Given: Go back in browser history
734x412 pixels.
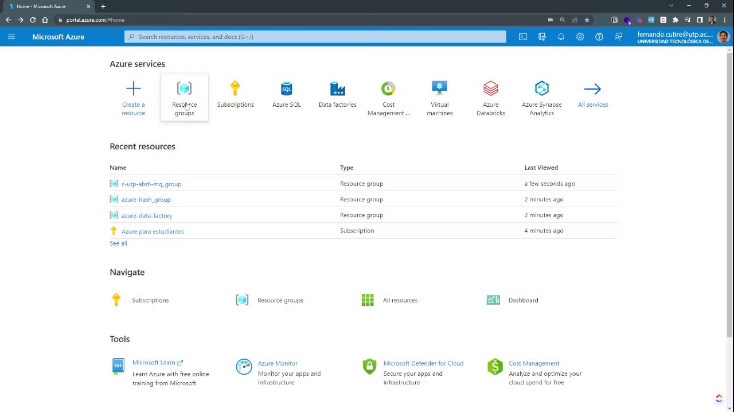Looking at the screenshot, I should click(8, 20).
